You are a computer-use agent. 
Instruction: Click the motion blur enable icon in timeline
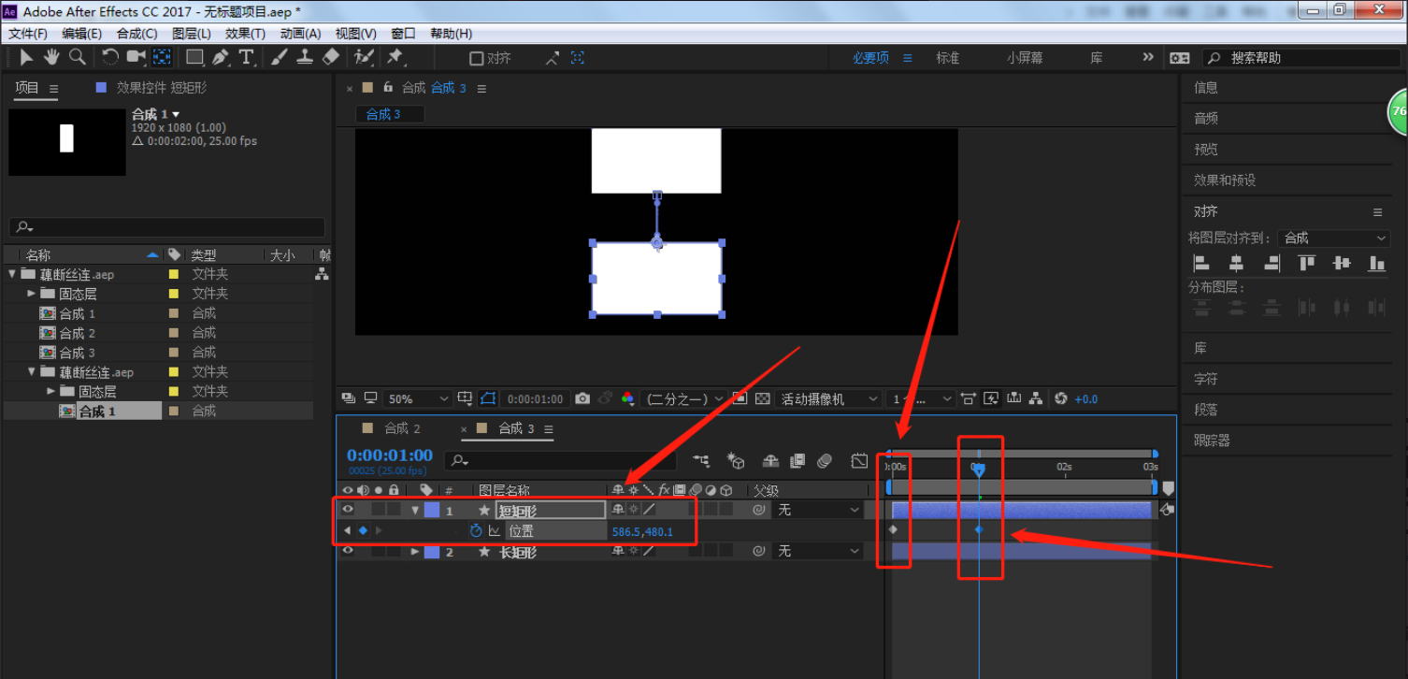824,460
